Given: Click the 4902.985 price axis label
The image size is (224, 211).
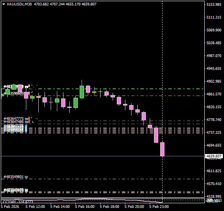Looking at the screenshot, I should (x=214, y=81).
